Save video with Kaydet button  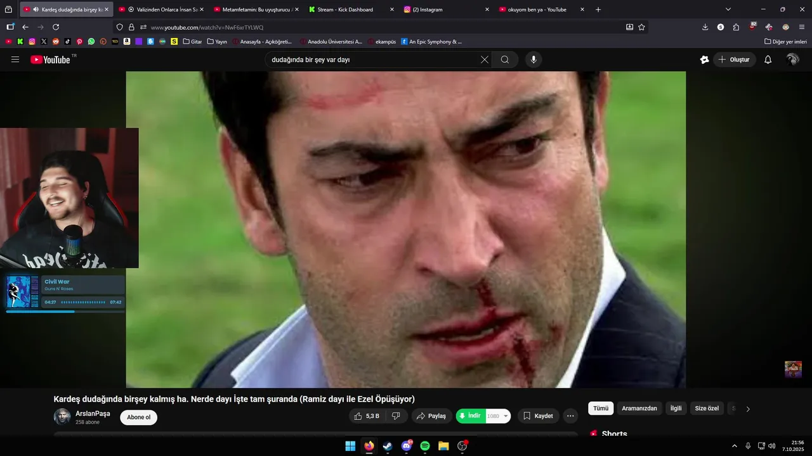(537, 416)
